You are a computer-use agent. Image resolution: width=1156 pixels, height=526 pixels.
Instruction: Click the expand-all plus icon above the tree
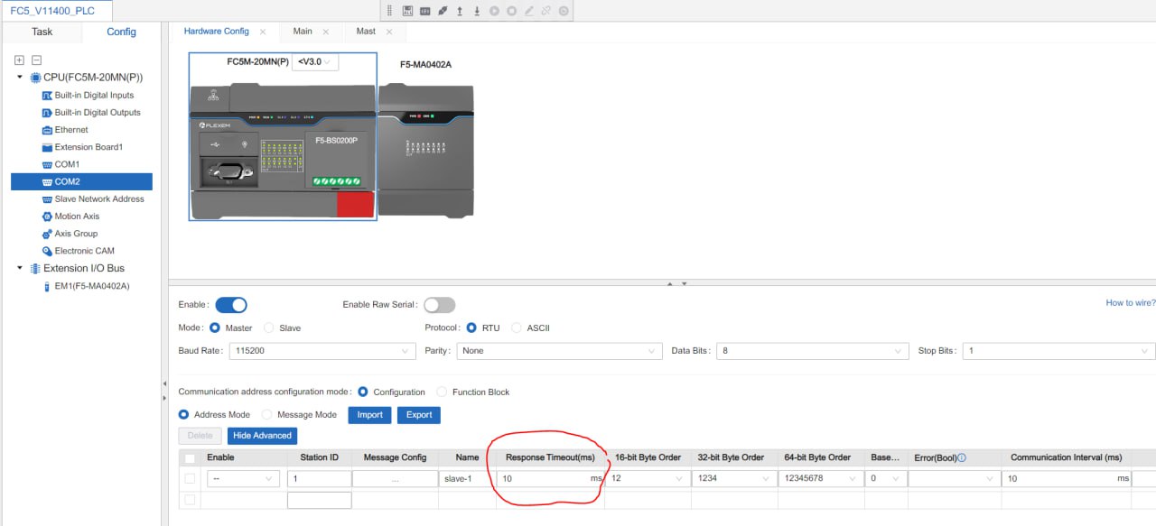pos(19,60)
